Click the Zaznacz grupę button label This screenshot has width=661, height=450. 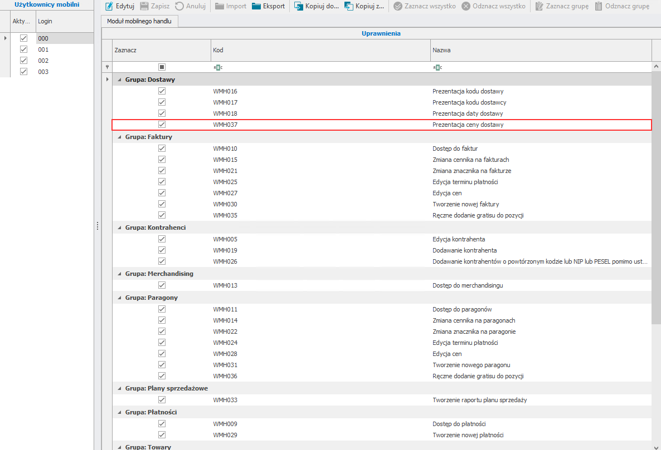click(567, 6)
